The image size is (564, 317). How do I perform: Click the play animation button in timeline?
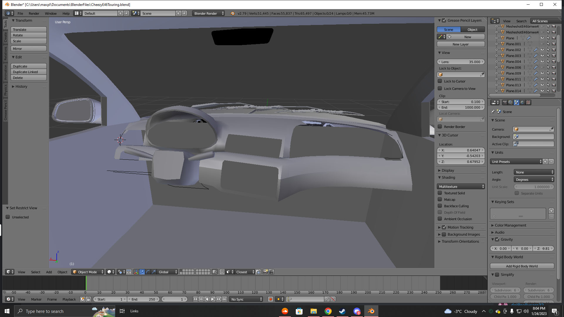pos(213,299)
